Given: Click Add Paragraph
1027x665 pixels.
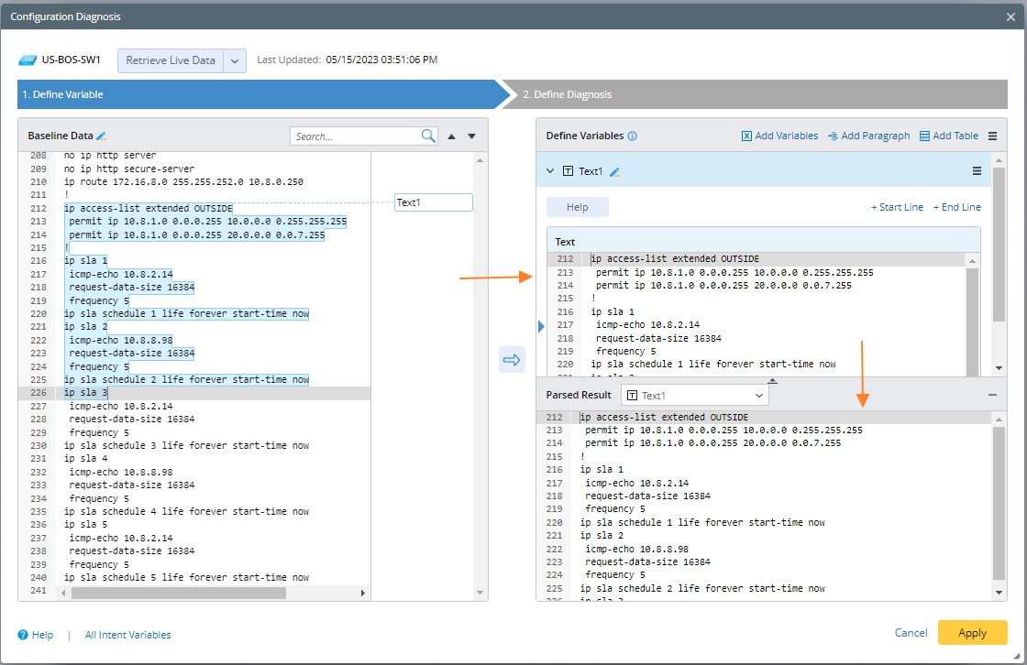Looking at the screenshot, I should (x=868, y=136).
